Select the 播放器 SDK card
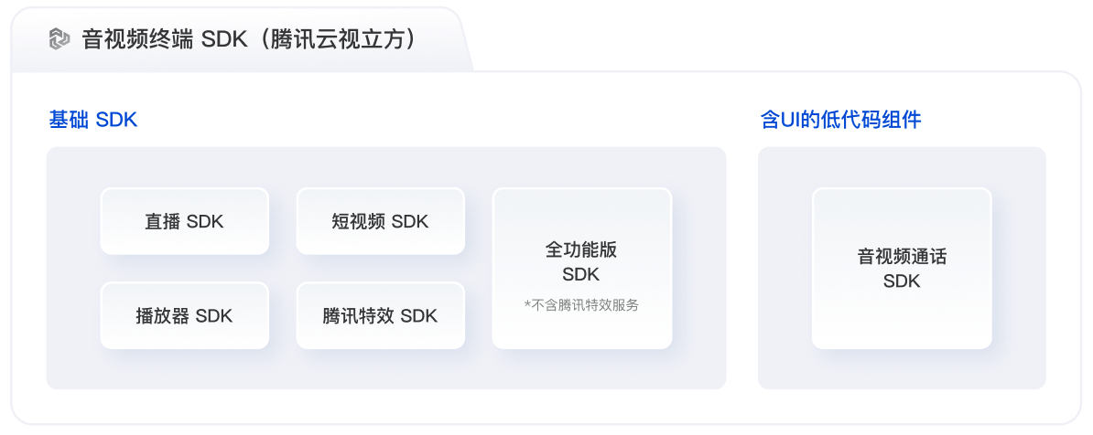 click(x=185, y=315)
